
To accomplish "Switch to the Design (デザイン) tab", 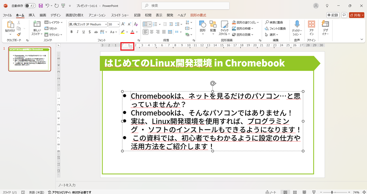I will [x=55, y=15].
